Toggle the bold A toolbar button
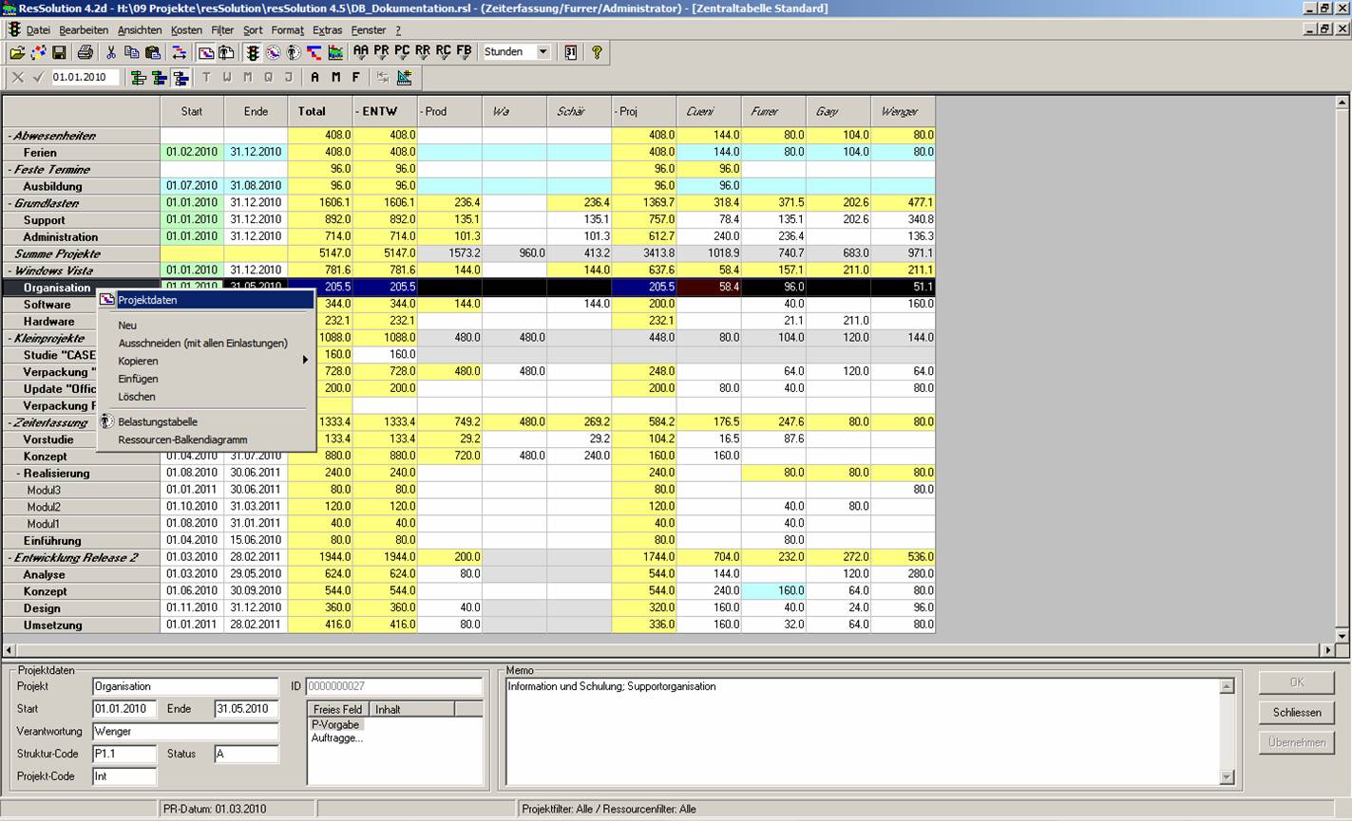Viewport: 1352px width, 821px height. (314, 78)
